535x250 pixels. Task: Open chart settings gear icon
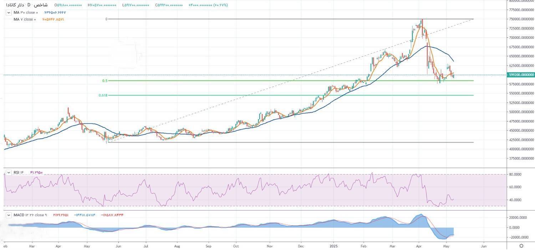click(x=521, y=246)
